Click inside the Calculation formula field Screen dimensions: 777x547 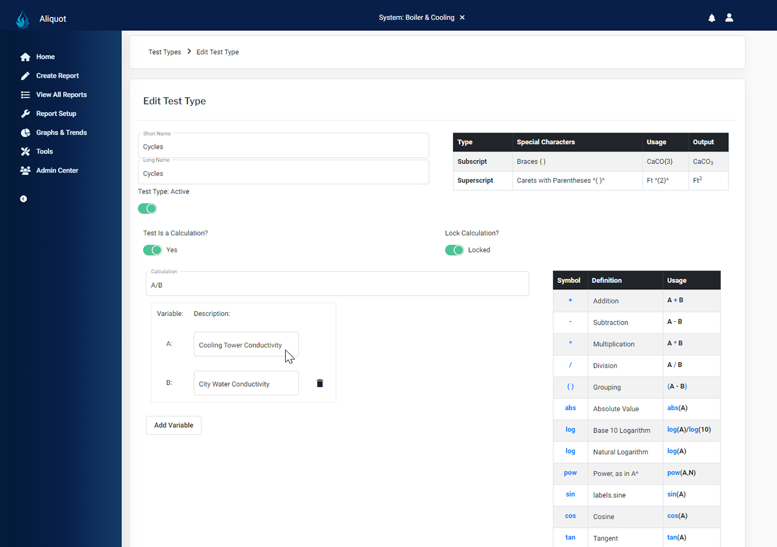click(337, 284)
